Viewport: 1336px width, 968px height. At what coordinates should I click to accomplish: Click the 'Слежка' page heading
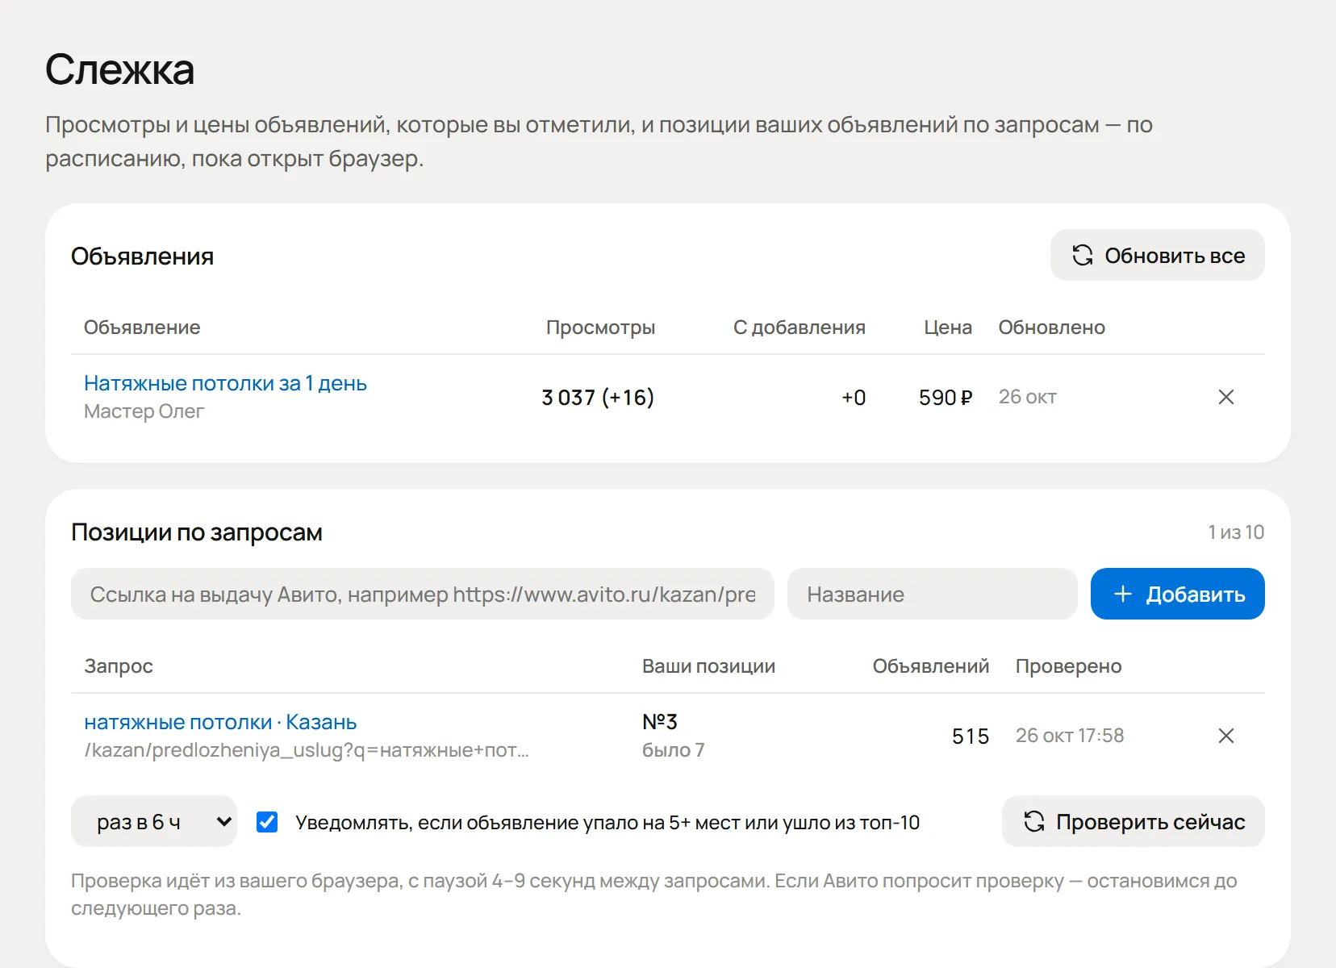point(119,69)
